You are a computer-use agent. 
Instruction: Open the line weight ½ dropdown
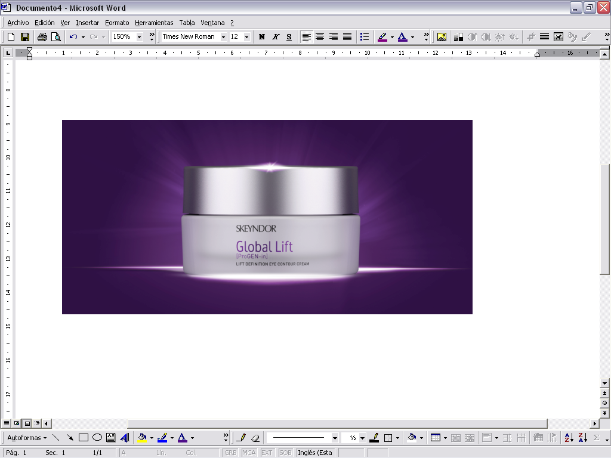[x=362, y=437]
